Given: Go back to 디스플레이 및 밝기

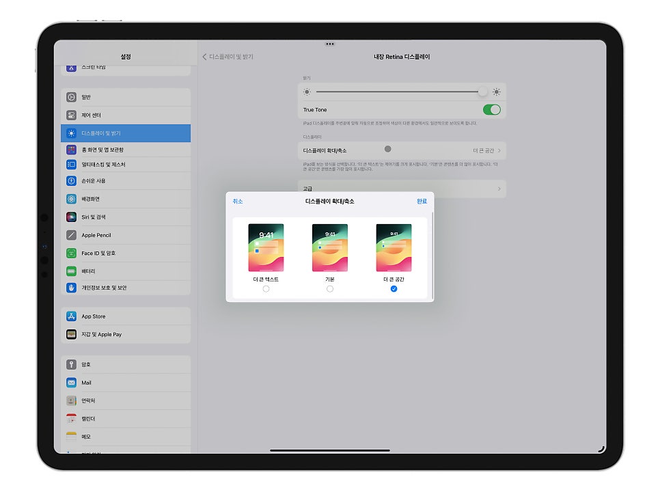Looking at the screenshot, I should point(228,57).
